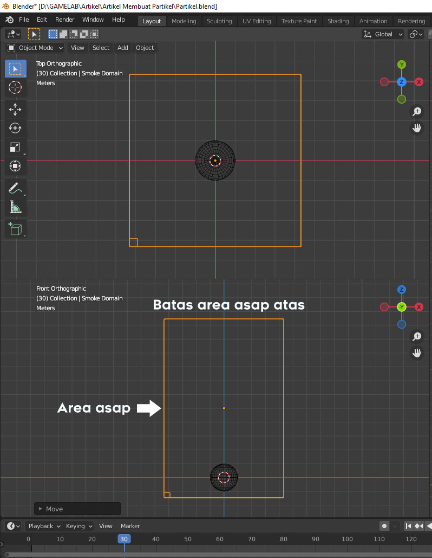Click the tweak select arrow icon in header

click(34, 34)
